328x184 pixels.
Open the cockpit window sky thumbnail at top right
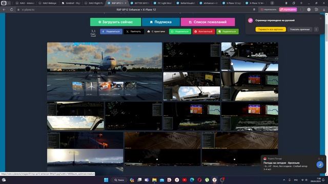coord(250,57)
